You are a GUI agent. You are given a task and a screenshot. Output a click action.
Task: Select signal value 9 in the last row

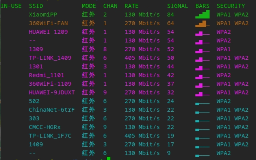click(x=169, y=153)
